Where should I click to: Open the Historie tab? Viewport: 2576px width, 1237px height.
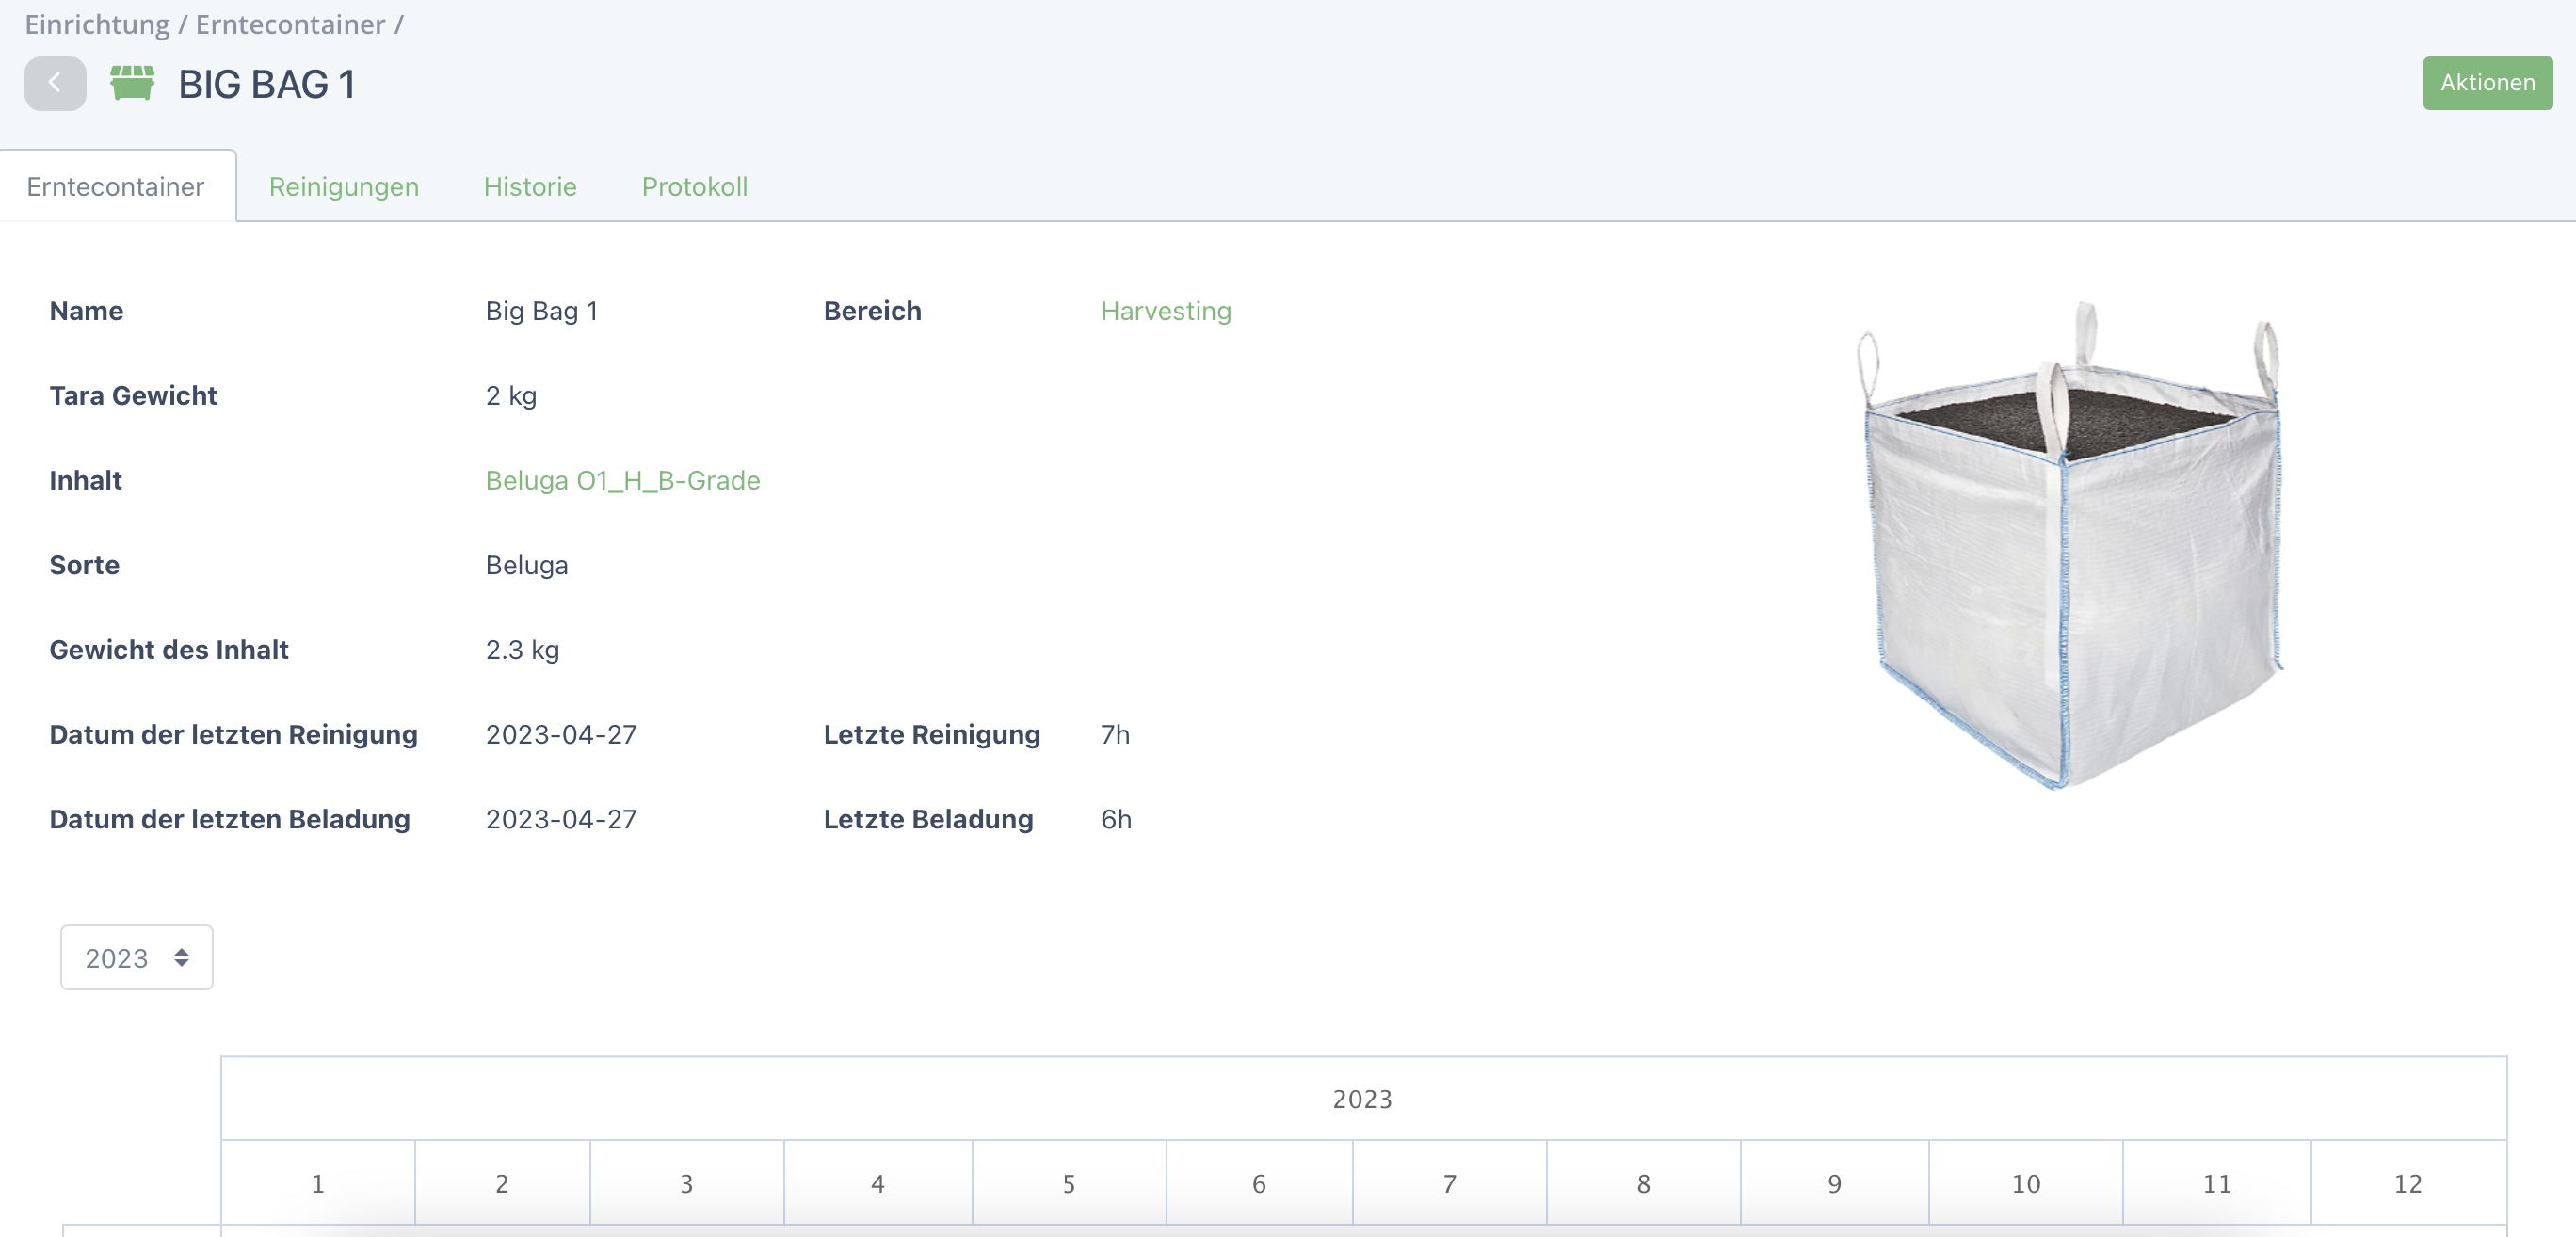[x=530, y=187]
